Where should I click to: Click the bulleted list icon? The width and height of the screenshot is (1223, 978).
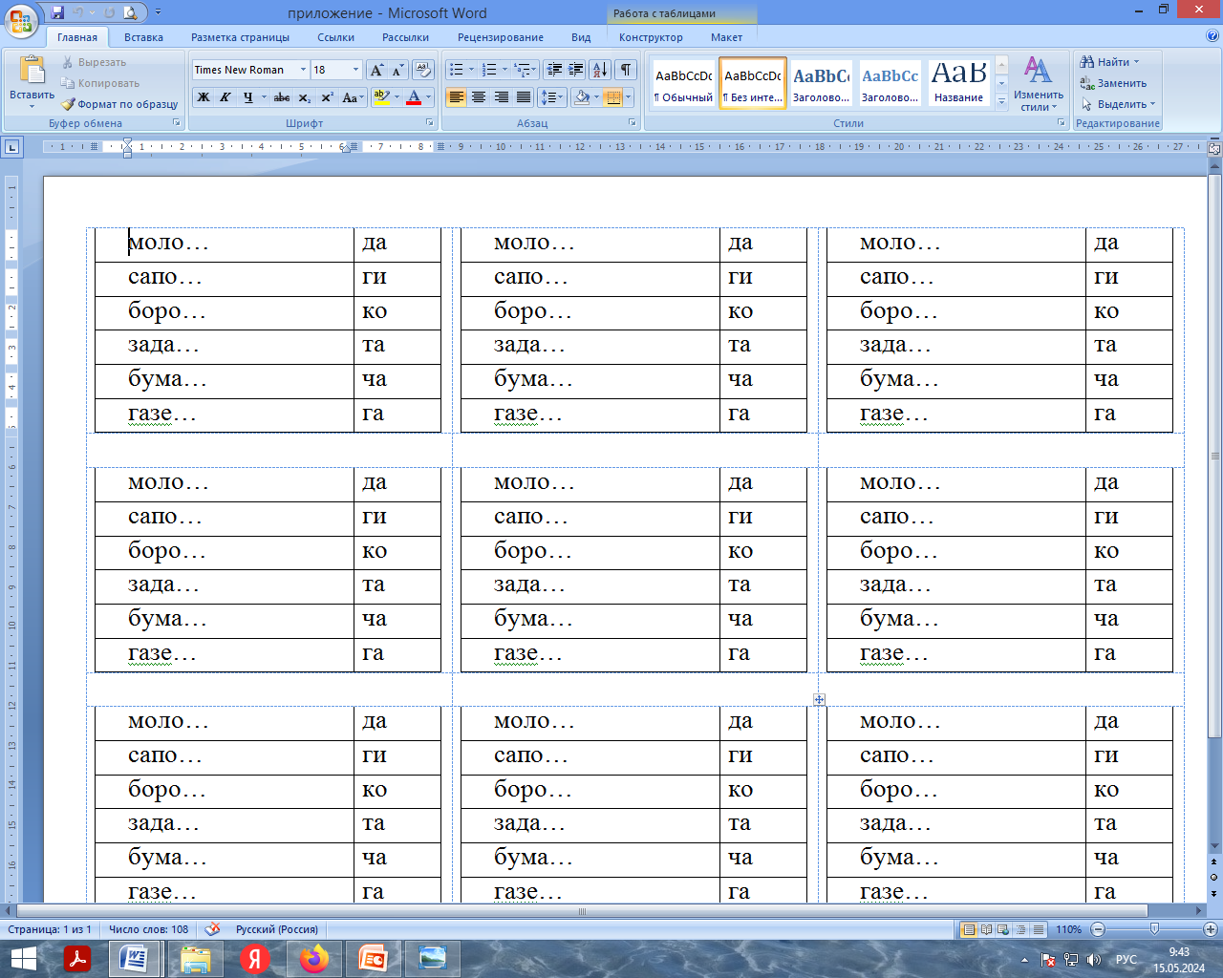coord(457,70)
